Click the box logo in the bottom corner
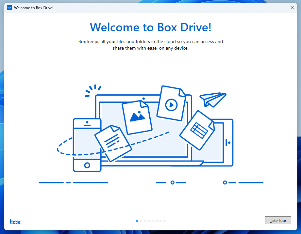The height and width of the screenshot is (234, 301). 15,222
